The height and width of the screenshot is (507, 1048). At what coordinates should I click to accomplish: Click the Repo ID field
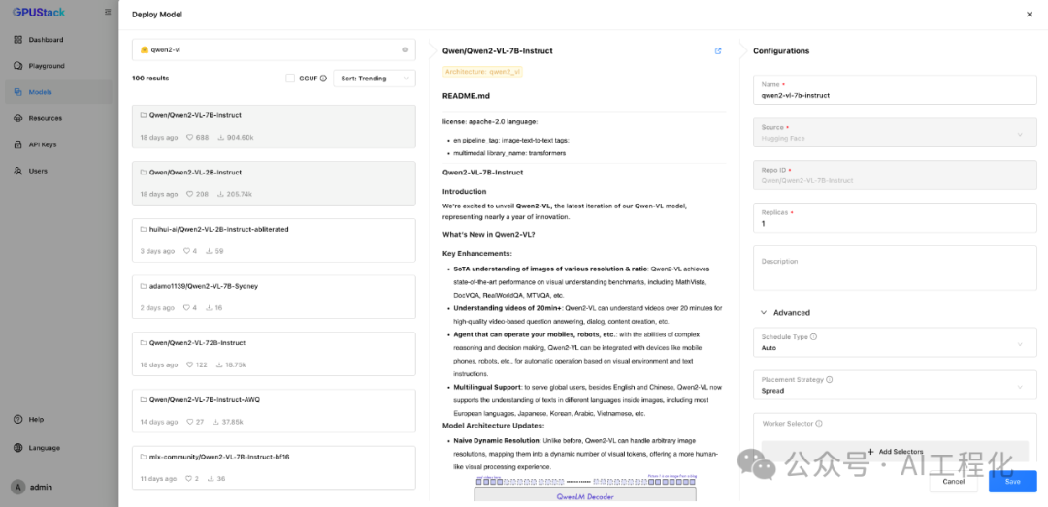pos(895,175)
